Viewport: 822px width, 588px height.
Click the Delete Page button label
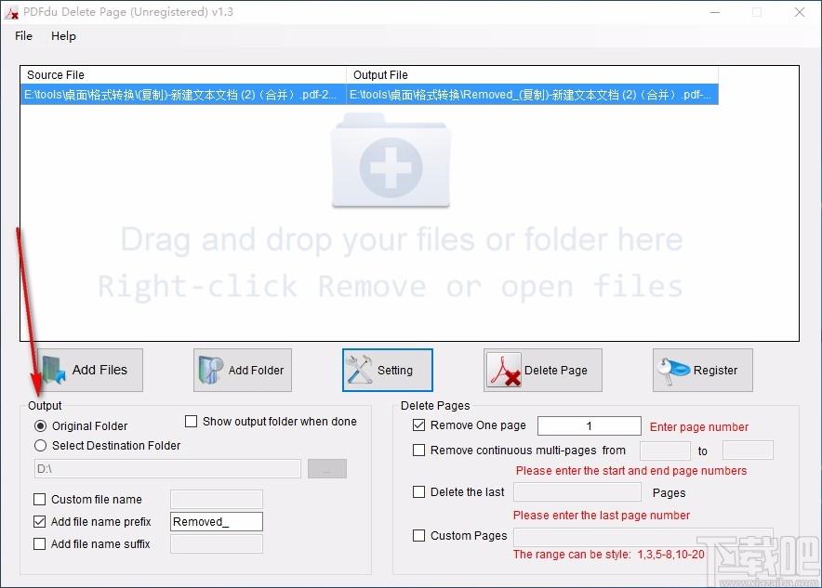[x=556, y=371]
